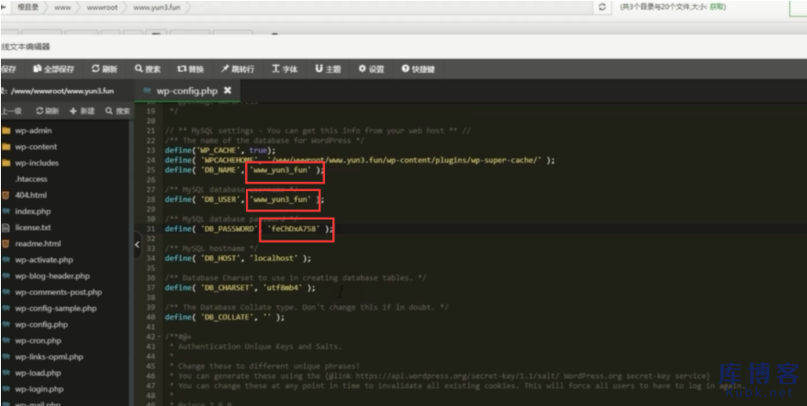Click the "Authentication Unique Keys and Salts" comment
The image size is (807, 406).
pyautogui.click(x=256, y=346)
